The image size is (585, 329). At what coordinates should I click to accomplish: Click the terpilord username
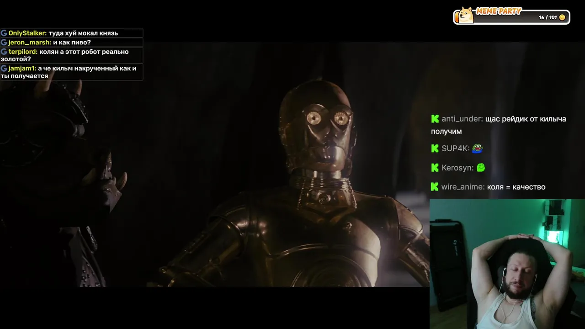coord(23,52)
